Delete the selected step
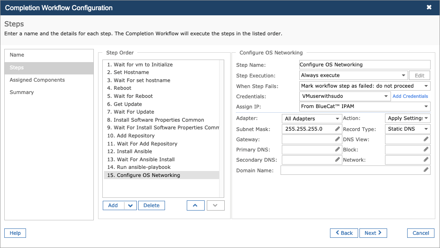The width and height of the screenshot is (440, 248). tap(151, 205)
